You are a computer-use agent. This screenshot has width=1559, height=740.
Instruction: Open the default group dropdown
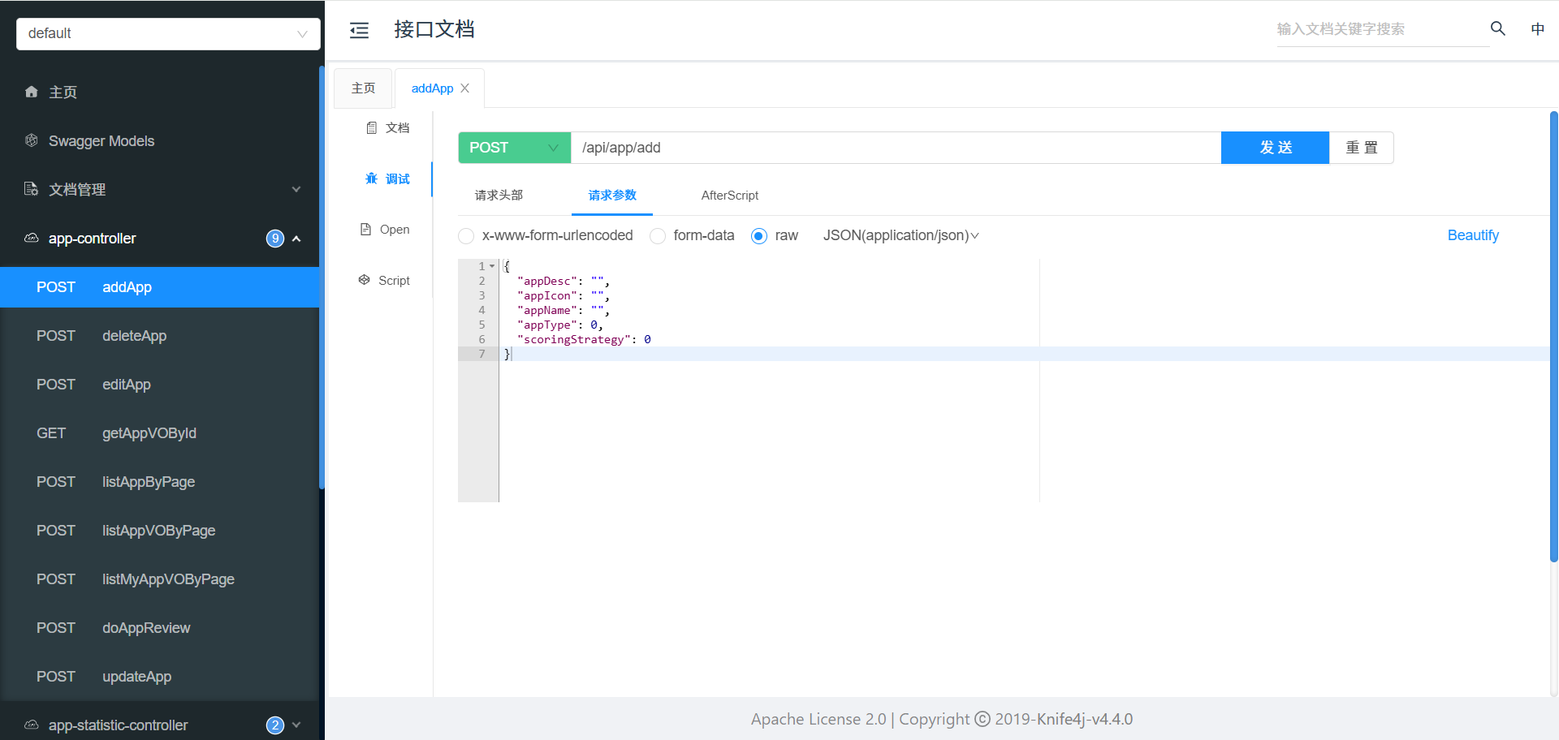click(x=168, y=33)
